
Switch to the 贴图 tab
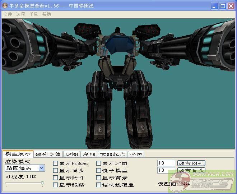click(x=71, y=154)
